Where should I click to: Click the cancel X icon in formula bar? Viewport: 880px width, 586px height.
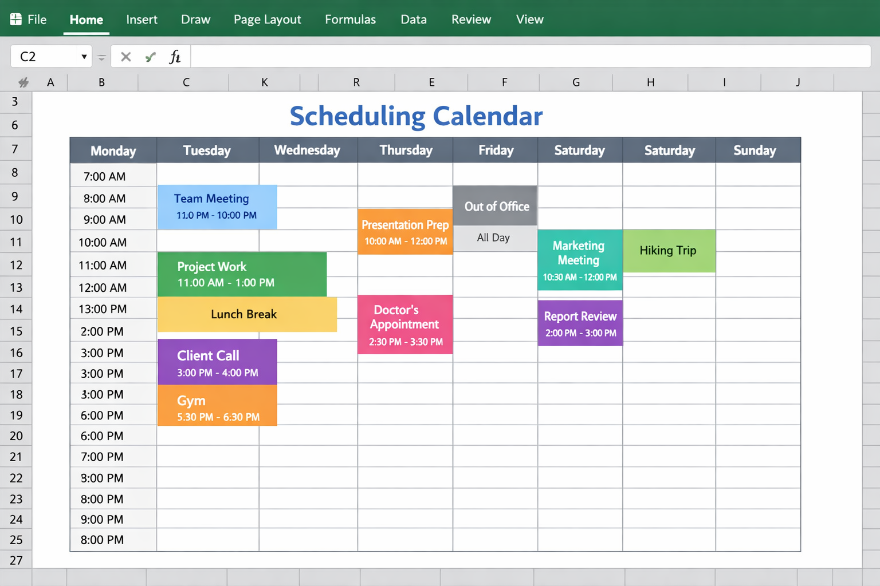[x=126, y=57]
